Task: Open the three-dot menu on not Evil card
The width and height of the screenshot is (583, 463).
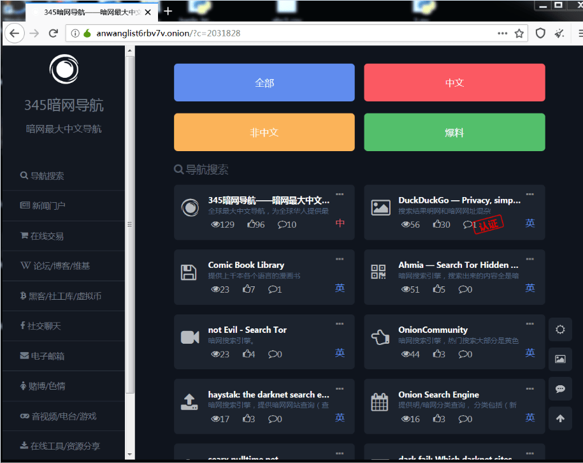Action: pyautogui.click(x=340, y=324)
